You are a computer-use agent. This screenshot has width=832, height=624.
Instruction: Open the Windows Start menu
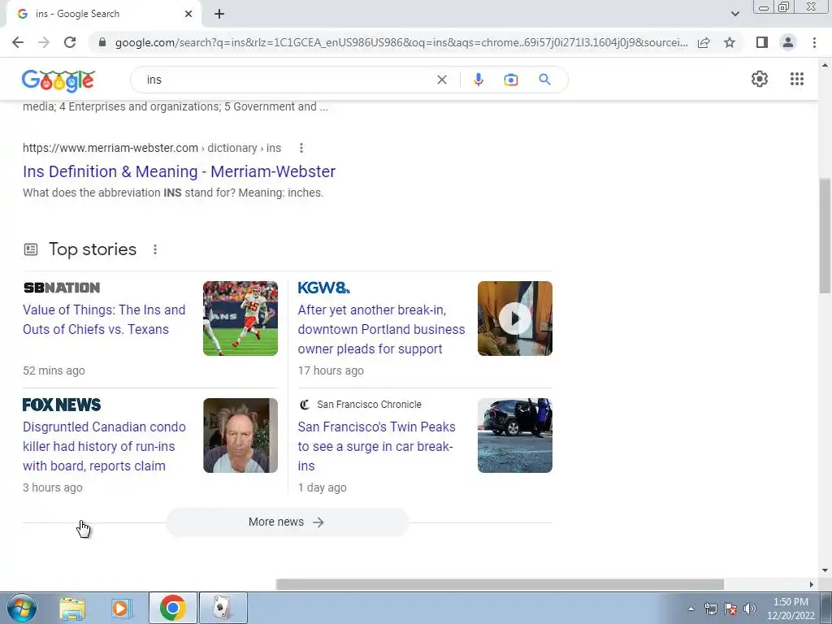tap(22, 608)
